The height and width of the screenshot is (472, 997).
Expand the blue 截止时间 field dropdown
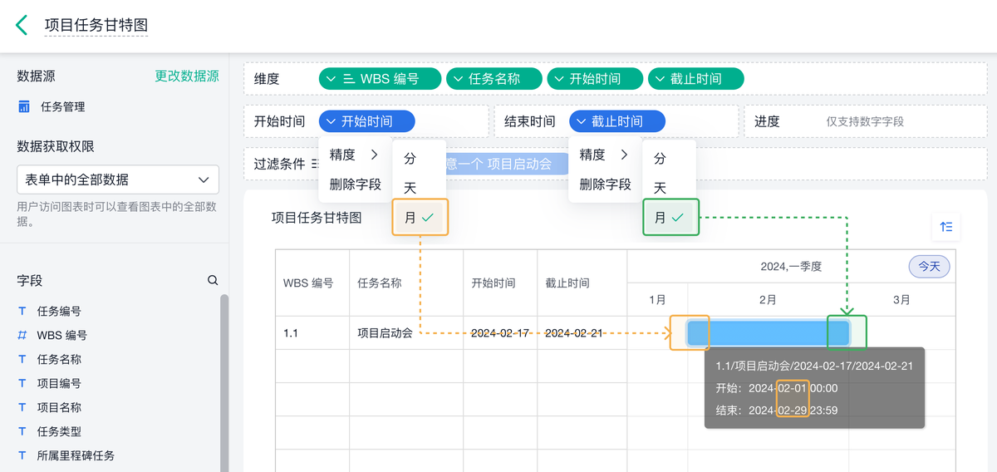[616, 121]
